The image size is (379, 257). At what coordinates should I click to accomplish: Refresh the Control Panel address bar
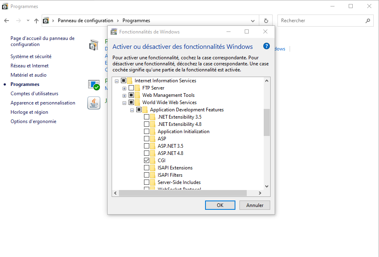coord(266,21)
